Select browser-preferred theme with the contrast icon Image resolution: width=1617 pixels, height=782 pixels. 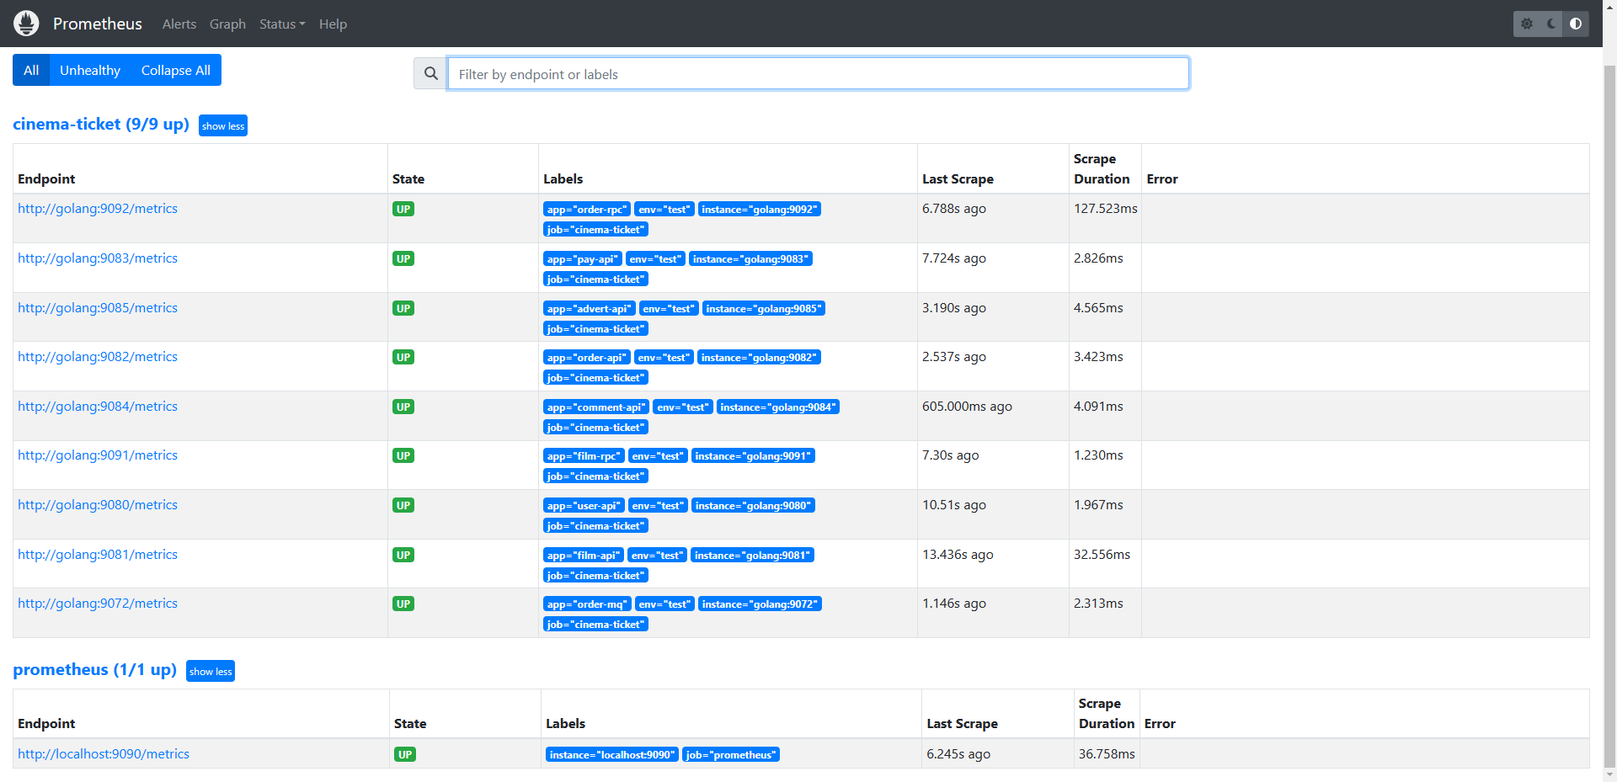[1576, 24]
